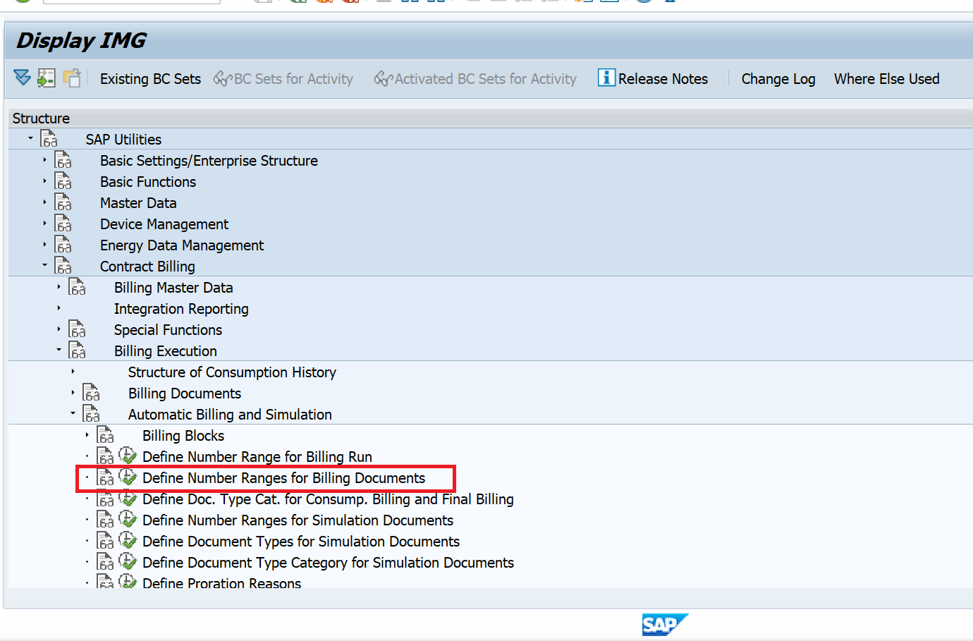Open BC Sets for Activity
Image resolution: width=973 pixels, height=641 pixels.
click(283, 79)
